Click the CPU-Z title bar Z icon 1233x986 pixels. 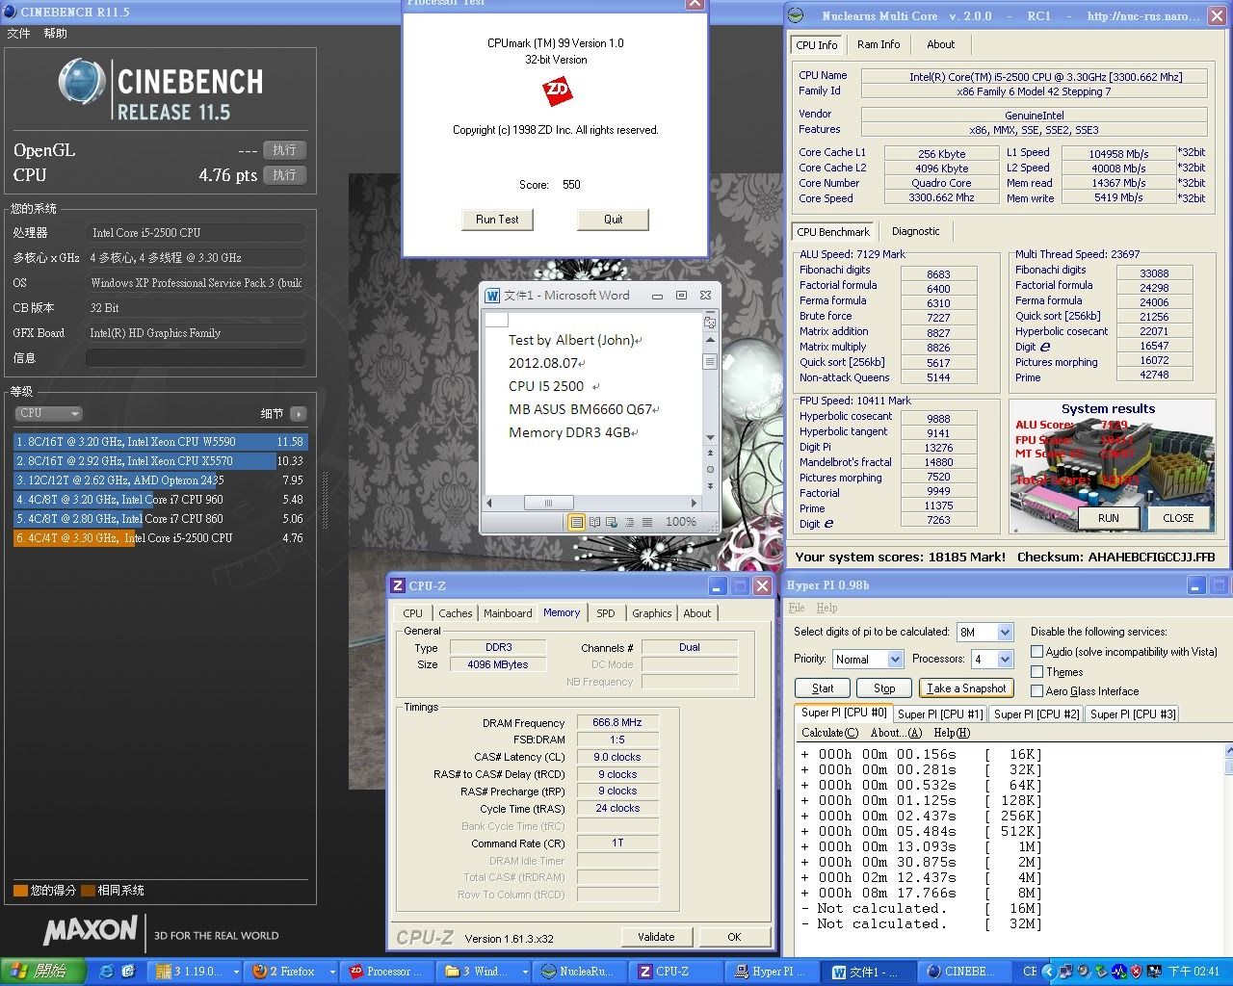tap(397, 585)
